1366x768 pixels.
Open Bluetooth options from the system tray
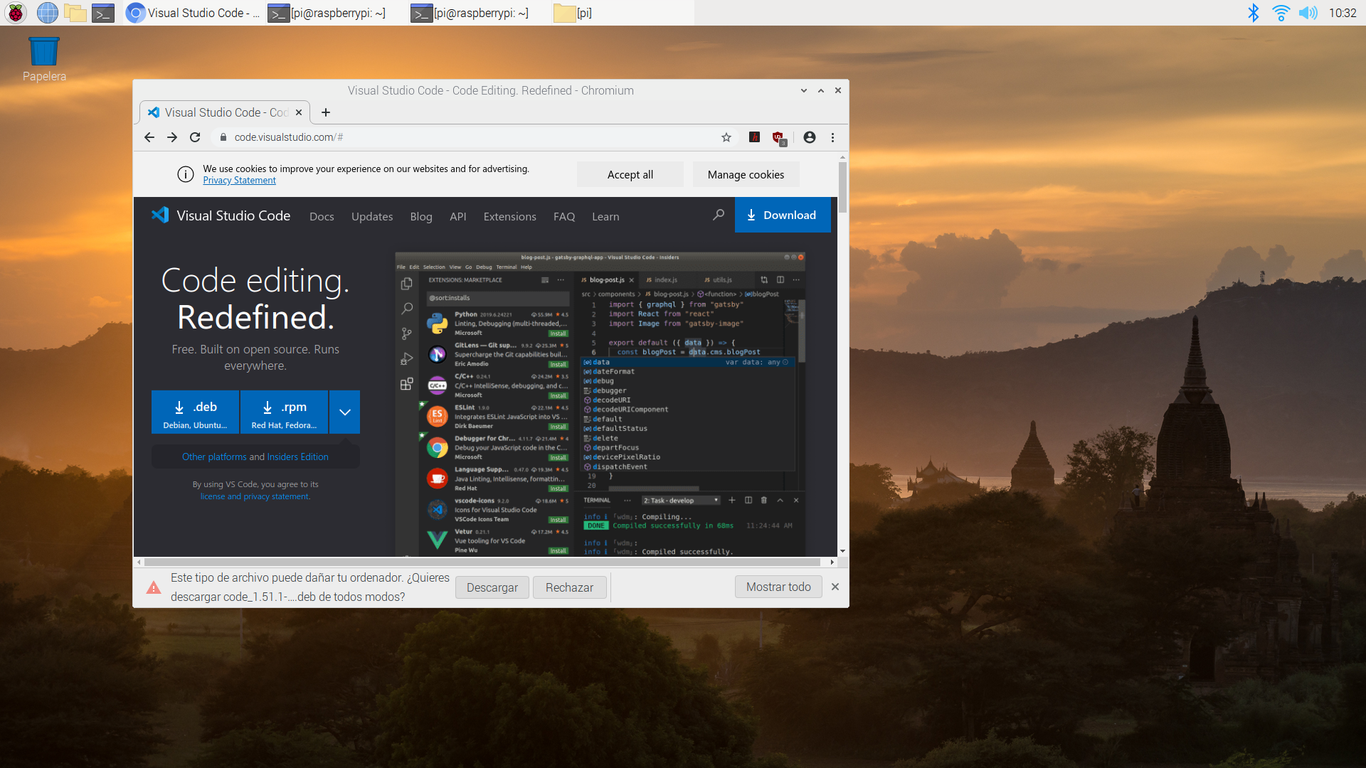pyautogui.click(x=1254, y=12)
